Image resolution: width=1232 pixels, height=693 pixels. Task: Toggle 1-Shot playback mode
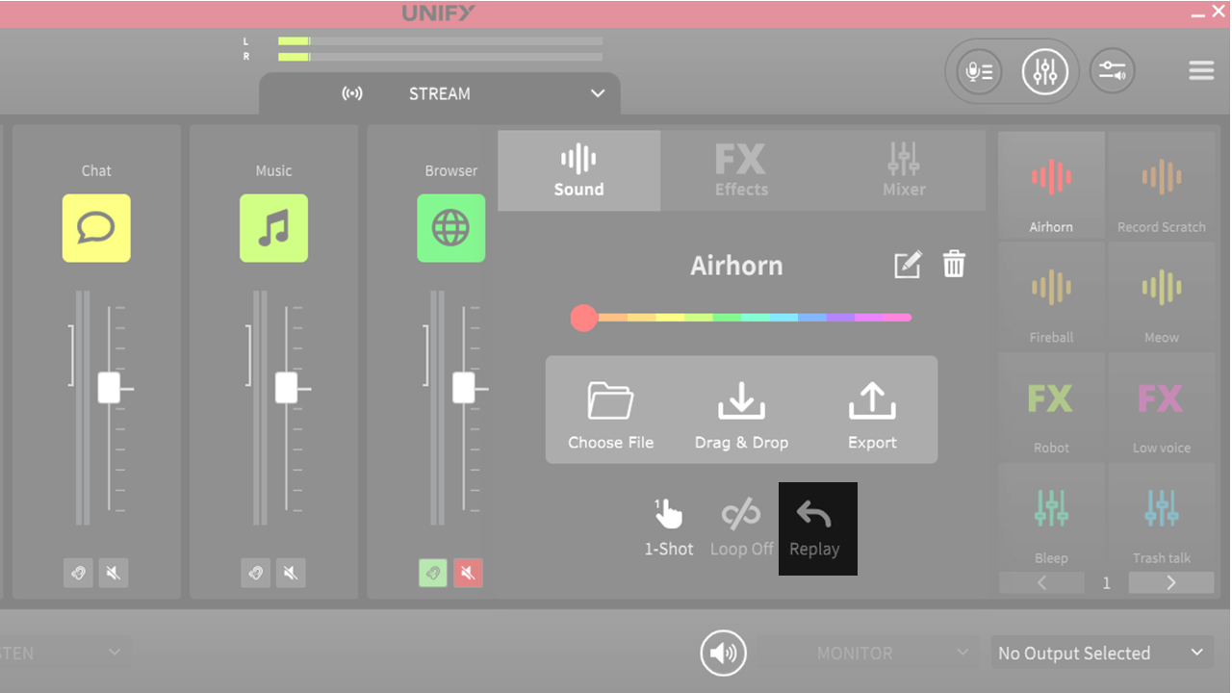coord(669,528)
